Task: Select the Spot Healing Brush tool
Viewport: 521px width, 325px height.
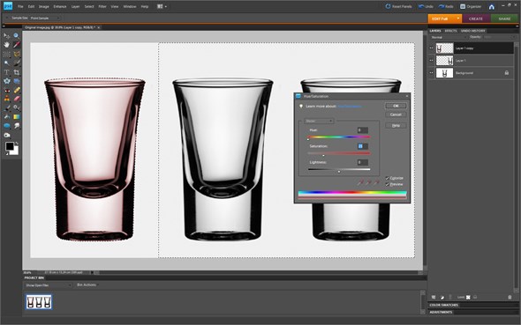Action: 16,90
